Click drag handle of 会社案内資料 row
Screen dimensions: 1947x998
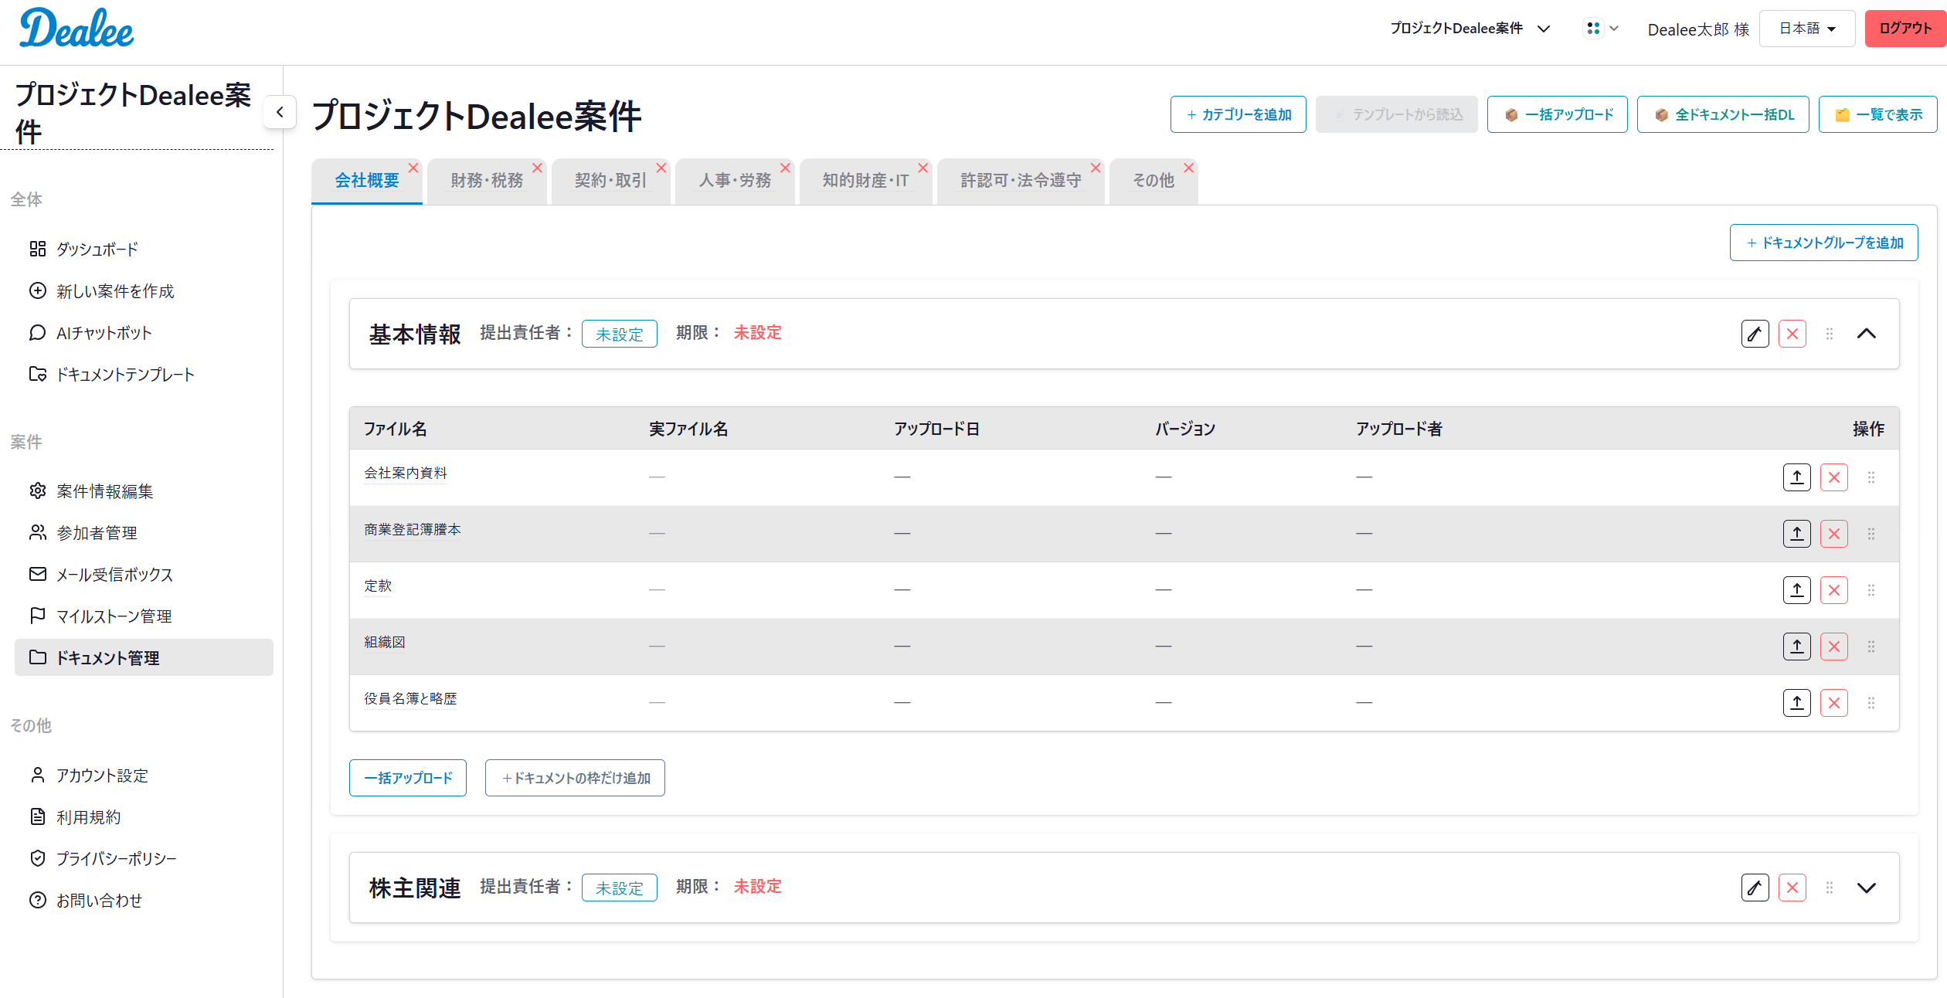[1871, 477]
